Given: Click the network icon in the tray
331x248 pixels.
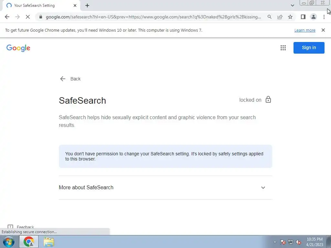Looking at the screenshot, I should pyautogui.click(x=291, y=242).
